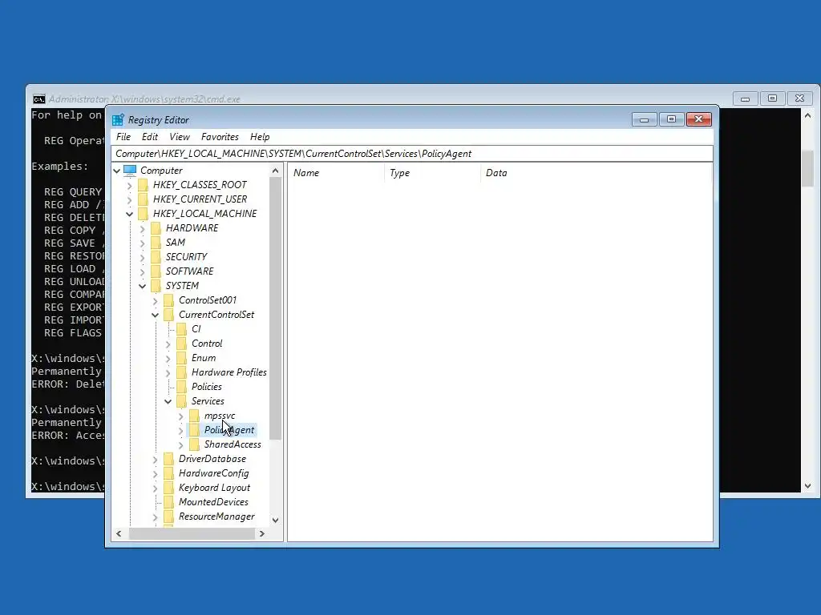Click the Name column header
The image size is (821, 615).
(336, 173)
